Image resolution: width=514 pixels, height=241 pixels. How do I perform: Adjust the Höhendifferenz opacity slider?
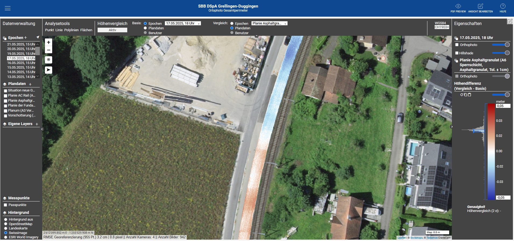click(x=500, y=95)
